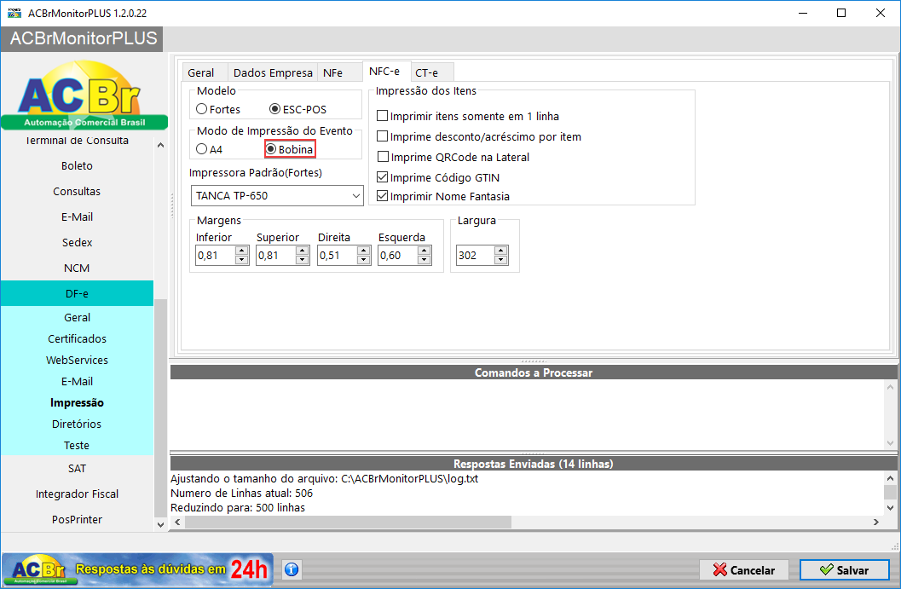
Task: Click the Salvar button
Action: coord(844,570)
